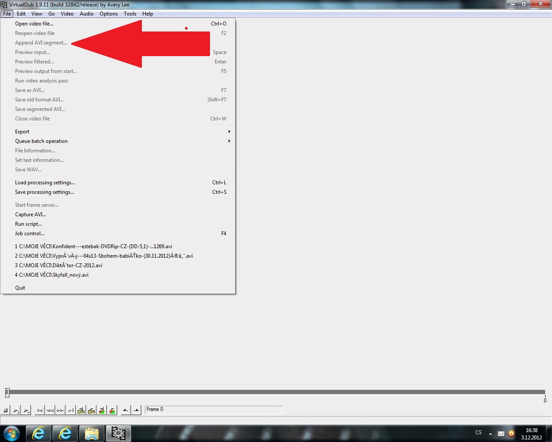This screenshot has width=552, height=442.
Task: Expand the Queue batch operation submenu
Action: (118, 141)
